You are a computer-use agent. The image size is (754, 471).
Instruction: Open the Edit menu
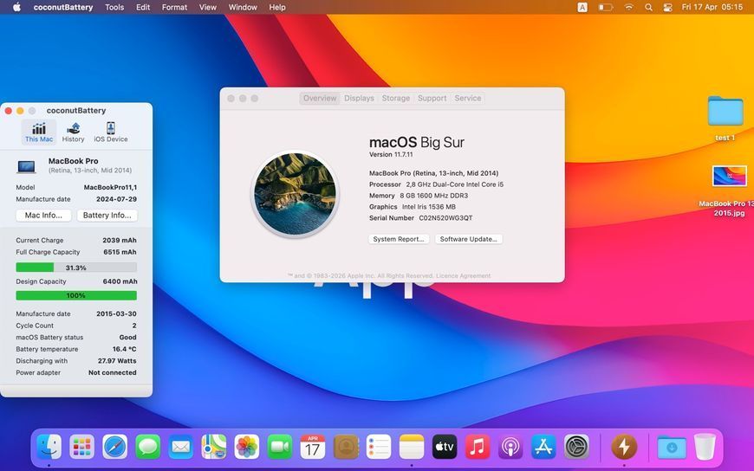pyautogui.click(x=143, y=7)
